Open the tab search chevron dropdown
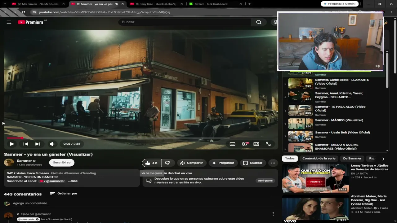 tap(5, 4)
